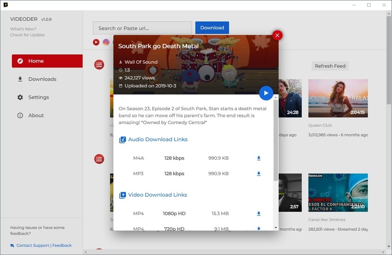Click the horizontal scrollbar right arrow

tap(383, 252)
